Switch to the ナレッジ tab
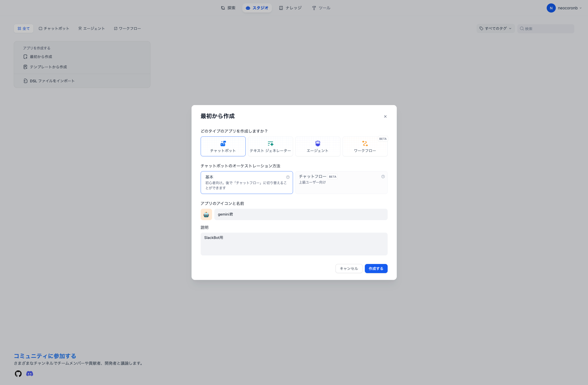 point(290,8)
